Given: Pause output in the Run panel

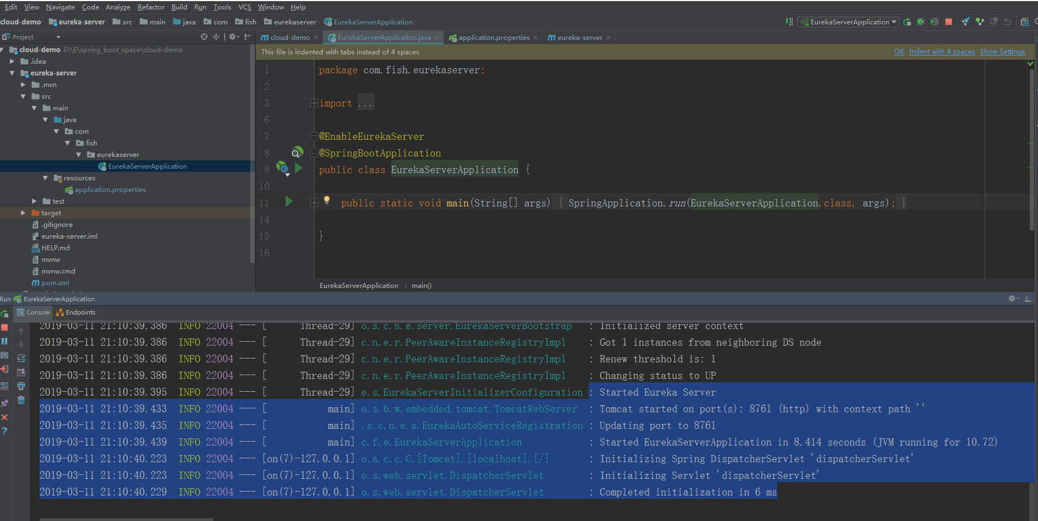Looking at the screenshot, I should coord(4,341).
